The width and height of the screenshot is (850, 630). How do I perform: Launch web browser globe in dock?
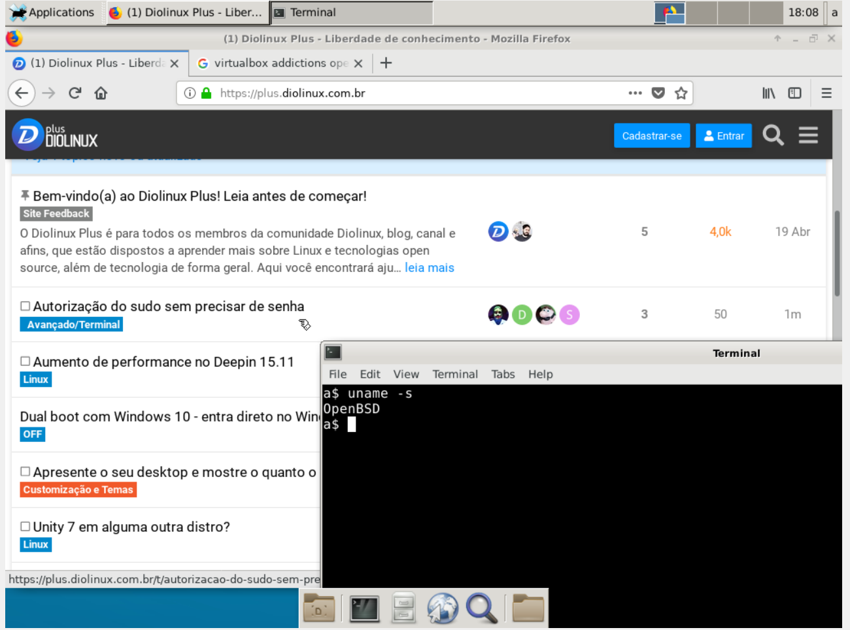[443, 608]
